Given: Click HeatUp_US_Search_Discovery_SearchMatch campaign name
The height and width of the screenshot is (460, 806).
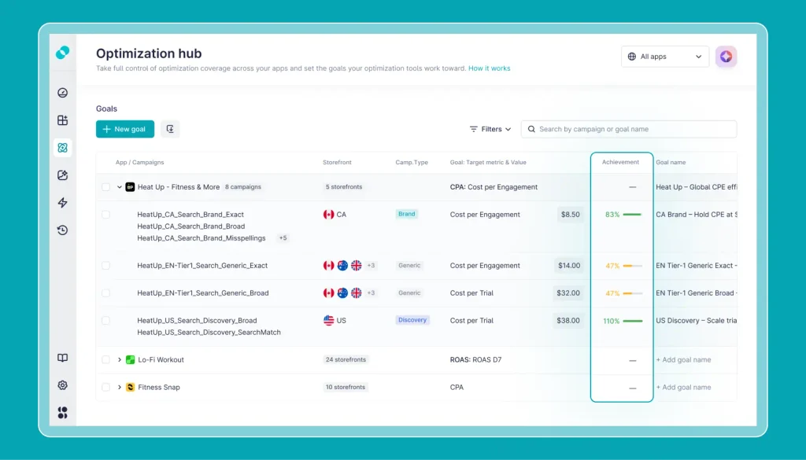Looking at the screenshot, I should point(209,332).
